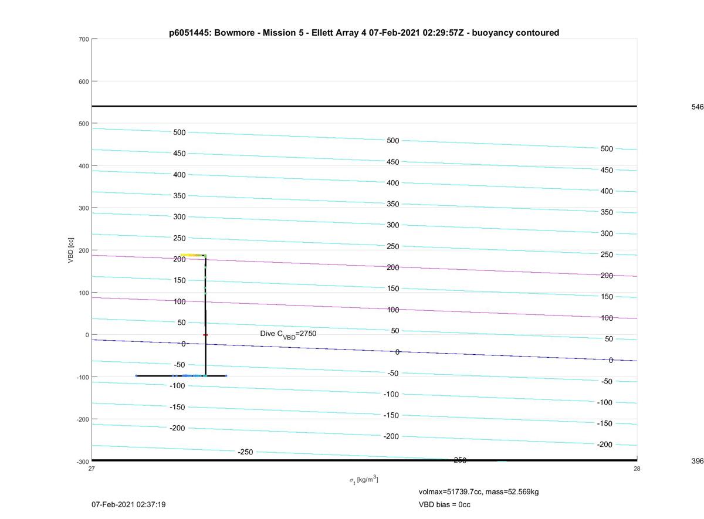Viewport: 704px width, 519px height.
Task: Click the timestamp '07-Feb-2021 02:37:19'
Action: [x=128, y=504]
